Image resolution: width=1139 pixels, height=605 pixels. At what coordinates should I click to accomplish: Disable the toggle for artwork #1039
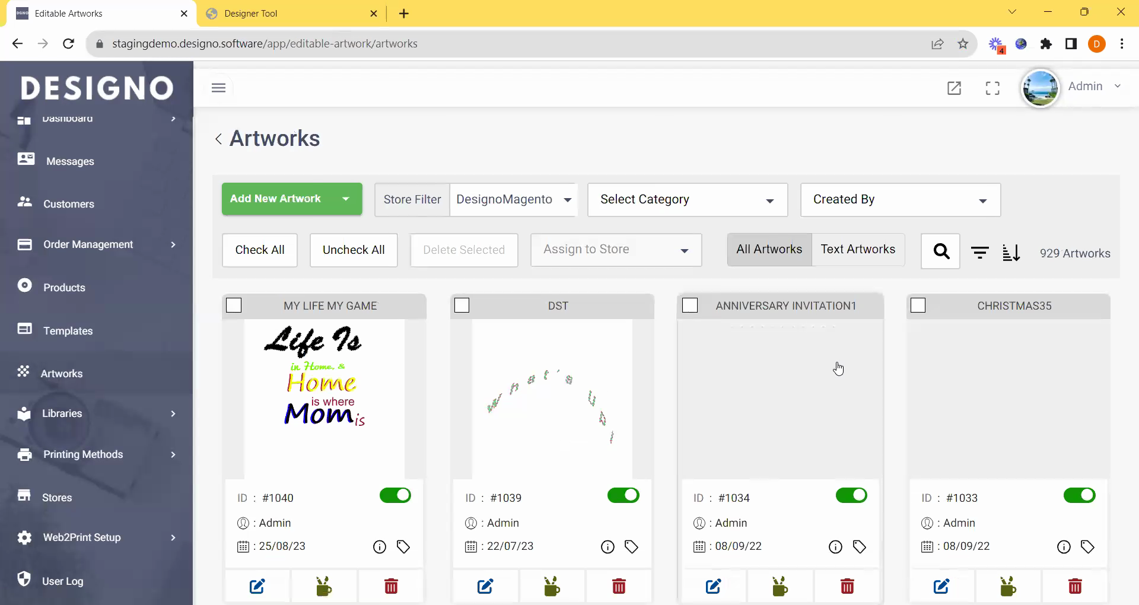pyautogui.click(x=623, y=495)
